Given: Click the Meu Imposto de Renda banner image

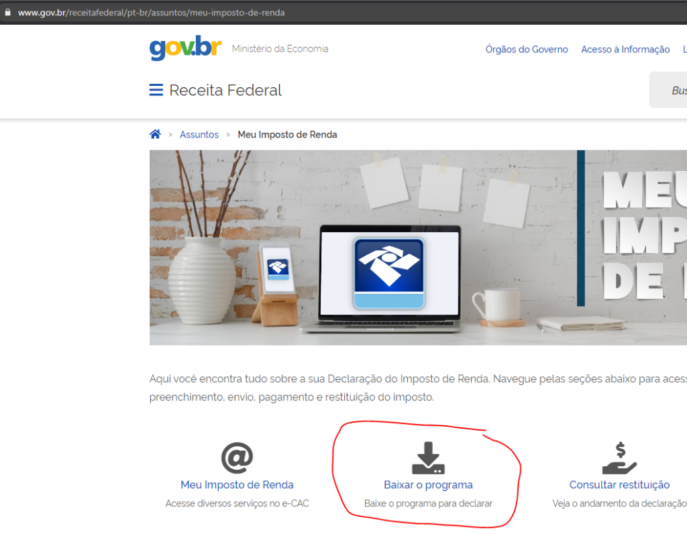Looking at the screenshot, I should [417, 247].
